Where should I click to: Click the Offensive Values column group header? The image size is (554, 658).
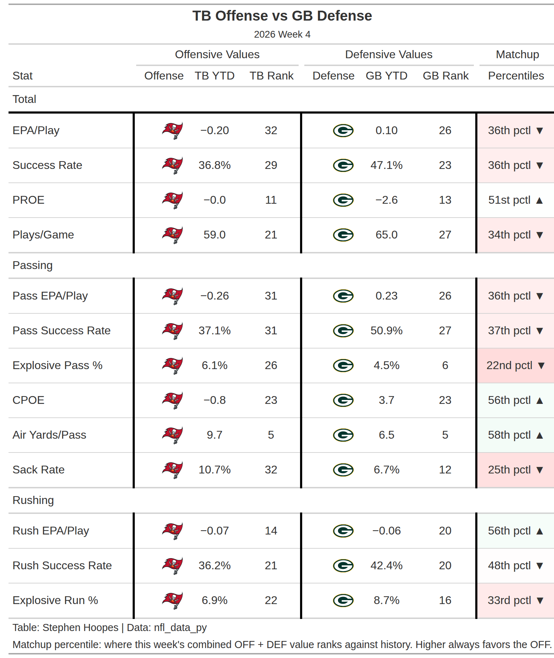217,55
